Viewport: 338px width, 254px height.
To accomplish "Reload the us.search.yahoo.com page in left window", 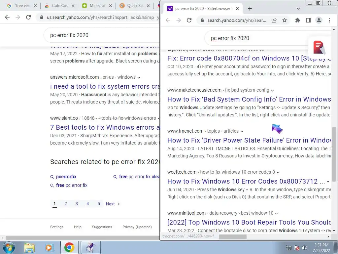I will point(28,17).
